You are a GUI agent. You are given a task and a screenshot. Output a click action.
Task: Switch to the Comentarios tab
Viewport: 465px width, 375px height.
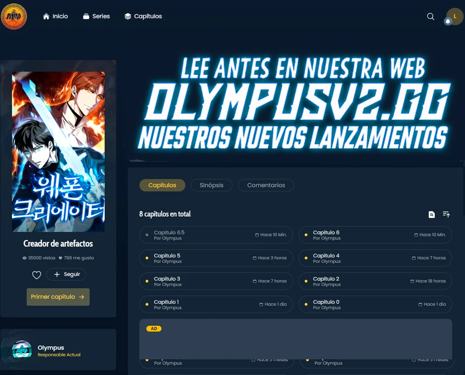pyautogui.click(x=266, y=185)
